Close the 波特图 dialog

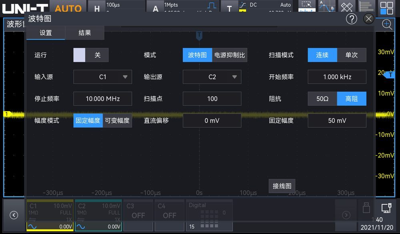369,19
